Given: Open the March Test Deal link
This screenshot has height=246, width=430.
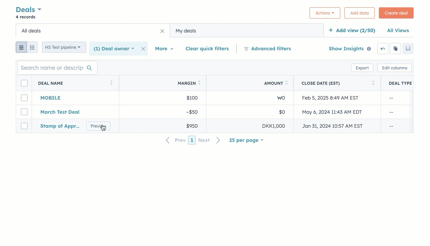Looking at the screenshot, I should (x=60, y=112).
